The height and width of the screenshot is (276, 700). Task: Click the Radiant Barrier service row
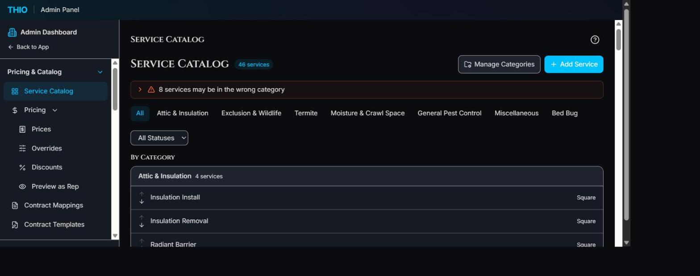[x=367, y=240]
